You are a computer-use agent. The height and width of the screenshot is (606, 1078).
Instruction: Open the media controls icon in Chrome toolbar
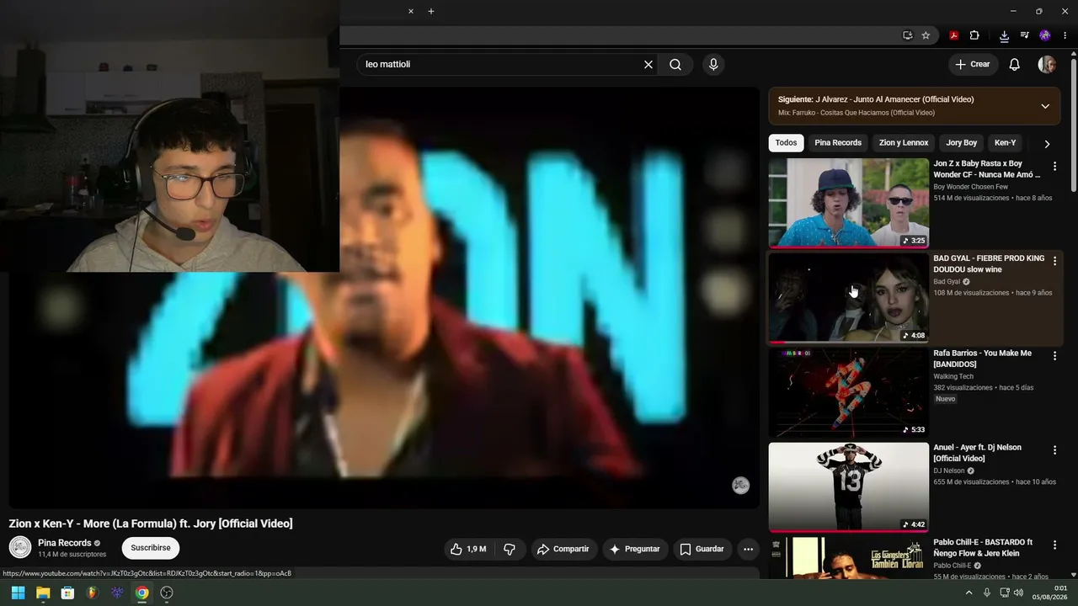coord(1025,35)
